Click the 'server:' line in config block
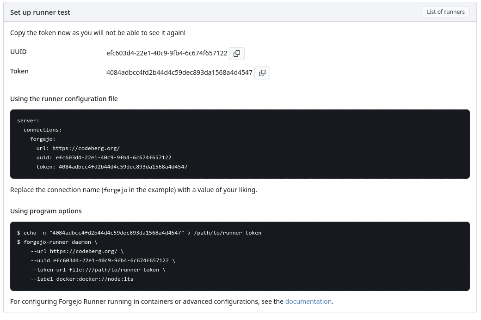The height and width of the screenshot is (320, 481). click(x=28, y=121)
